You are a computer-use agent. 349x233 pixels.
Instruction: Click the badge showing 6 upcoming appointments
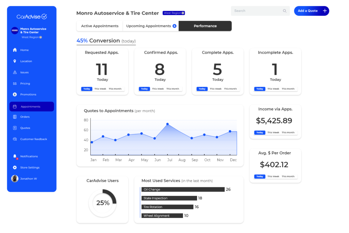point(174,26)
